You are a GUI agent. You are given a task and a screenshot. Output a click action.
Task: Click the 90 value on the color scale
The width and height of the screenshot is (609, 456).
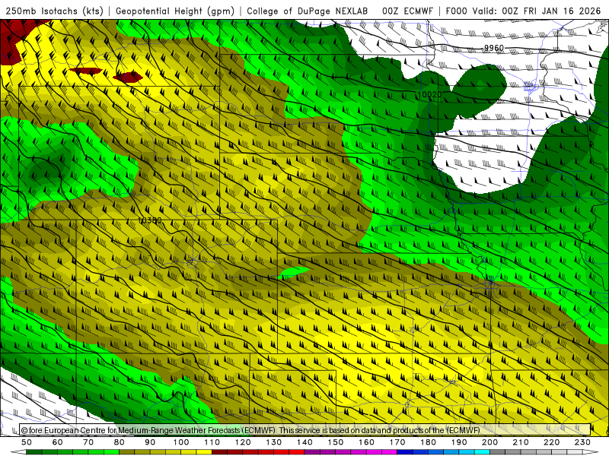coord(150,442)
